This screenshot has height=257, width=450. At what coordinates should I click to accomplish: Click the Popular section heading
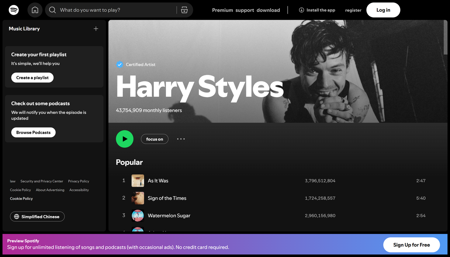point(129,162)
